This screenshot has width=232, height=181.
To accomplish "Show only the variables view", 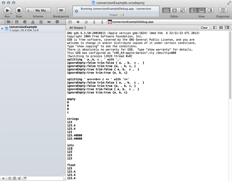I will pyautogui.click(x=215, y=27).
